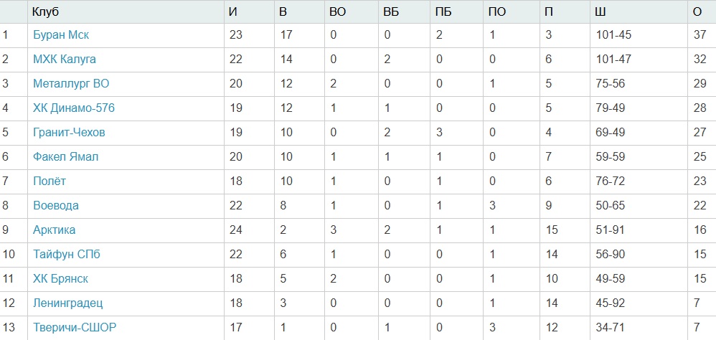Click the ПБ column header

[443, 11]
